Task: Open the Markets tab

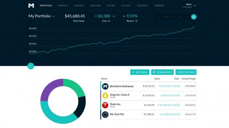Action: pos(63,5)
